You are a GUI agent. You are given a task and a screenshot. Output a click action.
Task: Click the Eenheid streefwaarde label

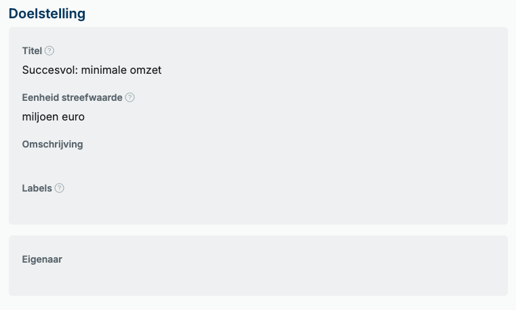click(x=72, y=97)
